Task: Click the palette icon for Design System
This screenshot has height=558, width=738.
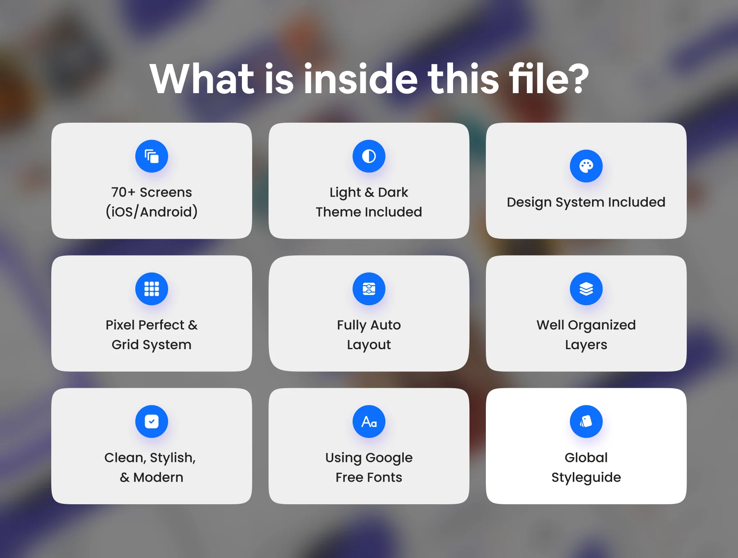Action: point(586,166)
